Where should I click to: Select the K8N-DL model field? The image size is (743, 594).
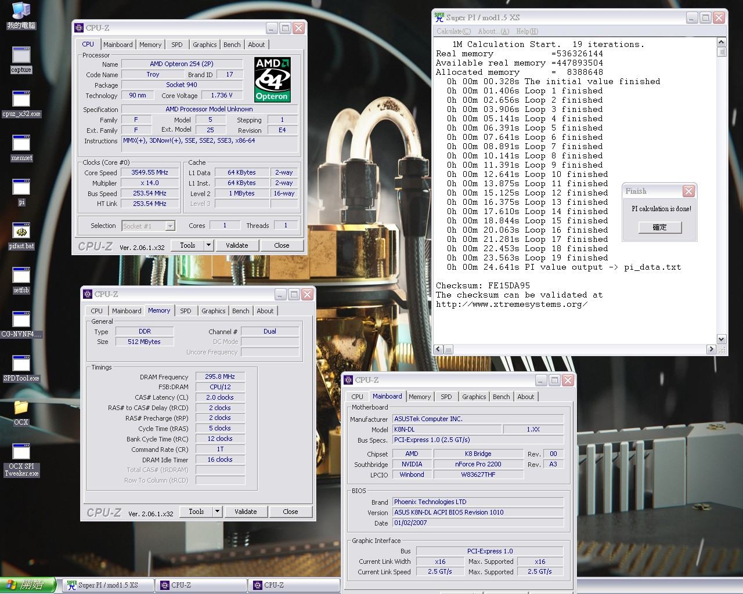(x=447, y=429)
